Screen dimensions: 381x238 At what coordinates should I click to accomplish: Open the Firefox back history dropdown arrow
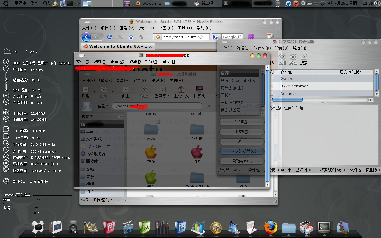point(101,37)
